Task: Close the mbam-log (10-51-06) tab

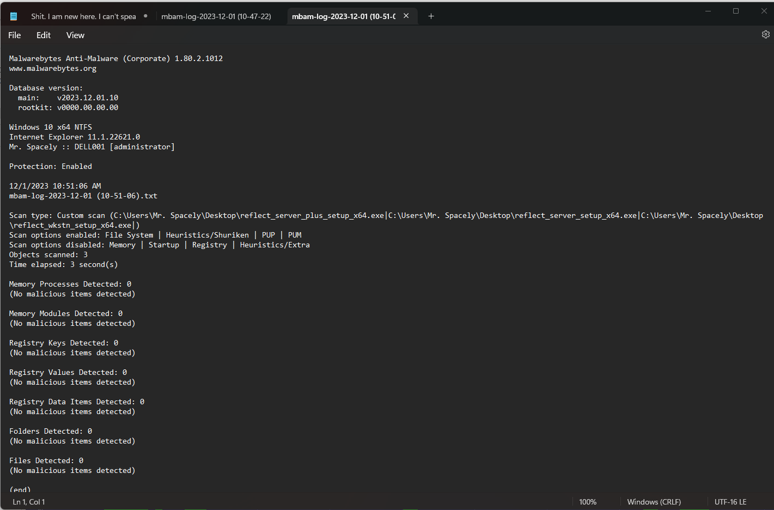Action: point(406,16)
